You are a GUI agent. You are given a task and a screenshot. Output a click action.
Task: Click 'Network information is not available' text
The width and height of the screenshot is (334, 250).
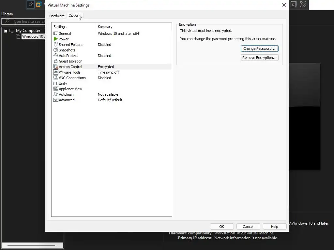coord(246,238)
